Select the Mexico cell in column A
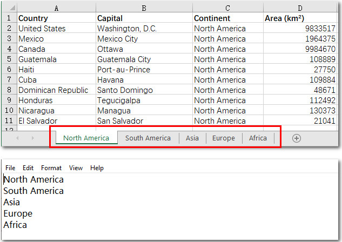The width and height of the screenshot is (342, 242). [x=56, y=38]
